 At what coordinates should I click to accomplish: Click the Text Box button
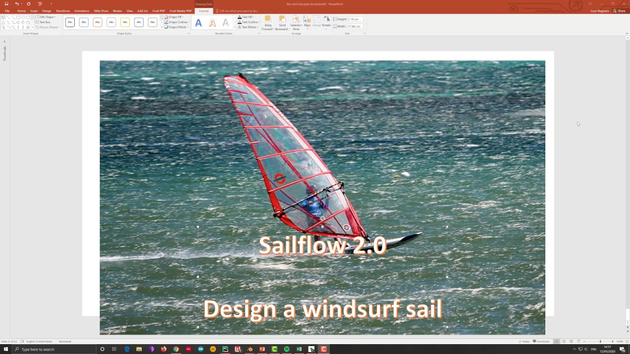(43, 22)
